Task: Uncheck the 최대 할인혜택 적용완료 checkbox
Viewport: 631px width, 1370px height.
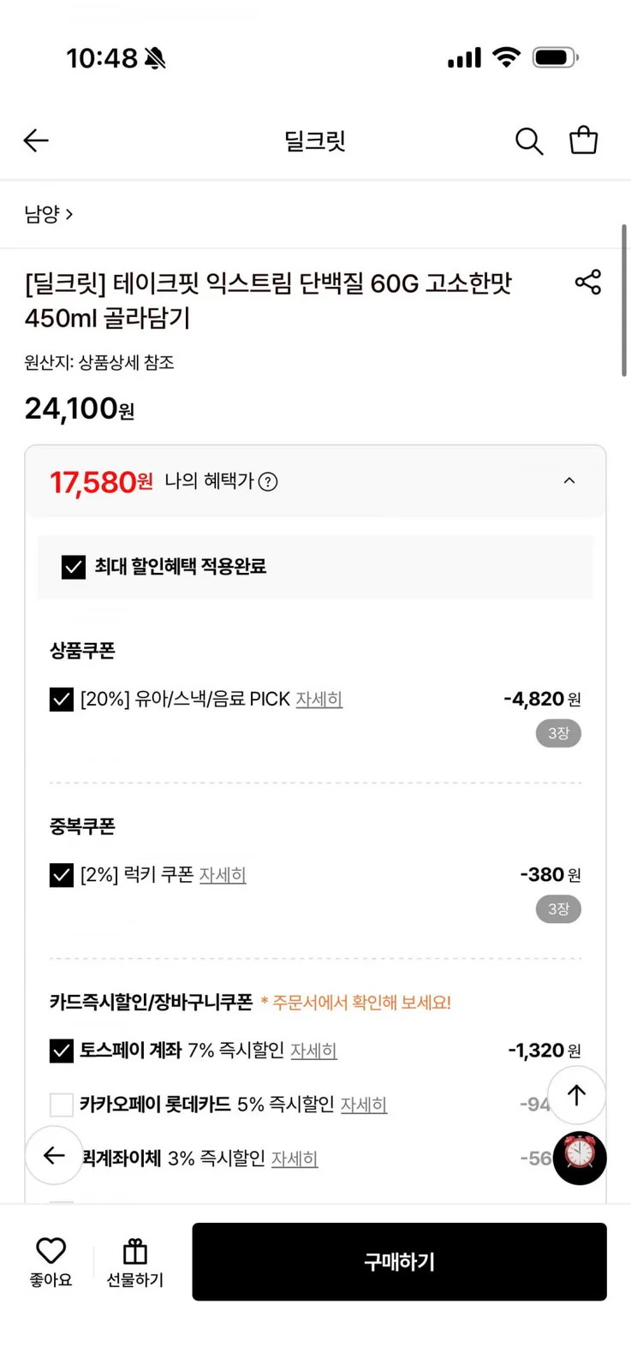Action: [x=74, y=567]
